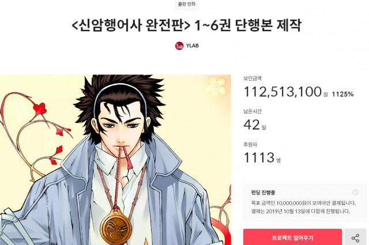The width and height of the screenshot is (369, 245).
Task: Click the 남은시간 label
Action: [253, 111]
